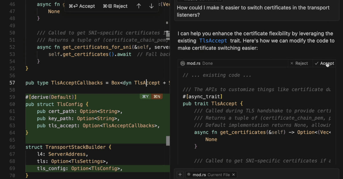Screen dimensions: 343x179
Task: Click the Rust file icon in the Current File chip
Action: click(189, 175)
